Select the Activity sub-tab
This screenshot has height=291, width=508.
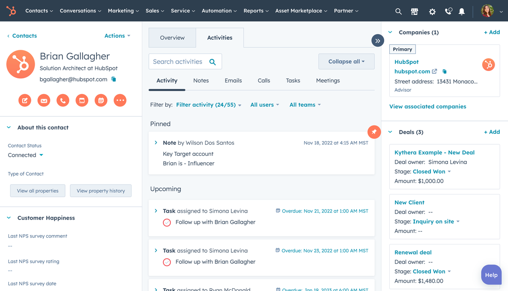(x=167, y=81)
